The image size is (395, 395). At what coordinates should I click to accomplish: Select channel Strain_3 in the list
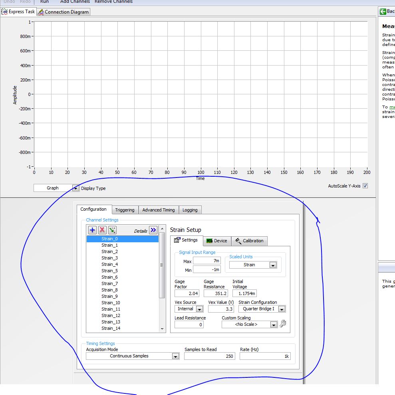pos(123,258)
